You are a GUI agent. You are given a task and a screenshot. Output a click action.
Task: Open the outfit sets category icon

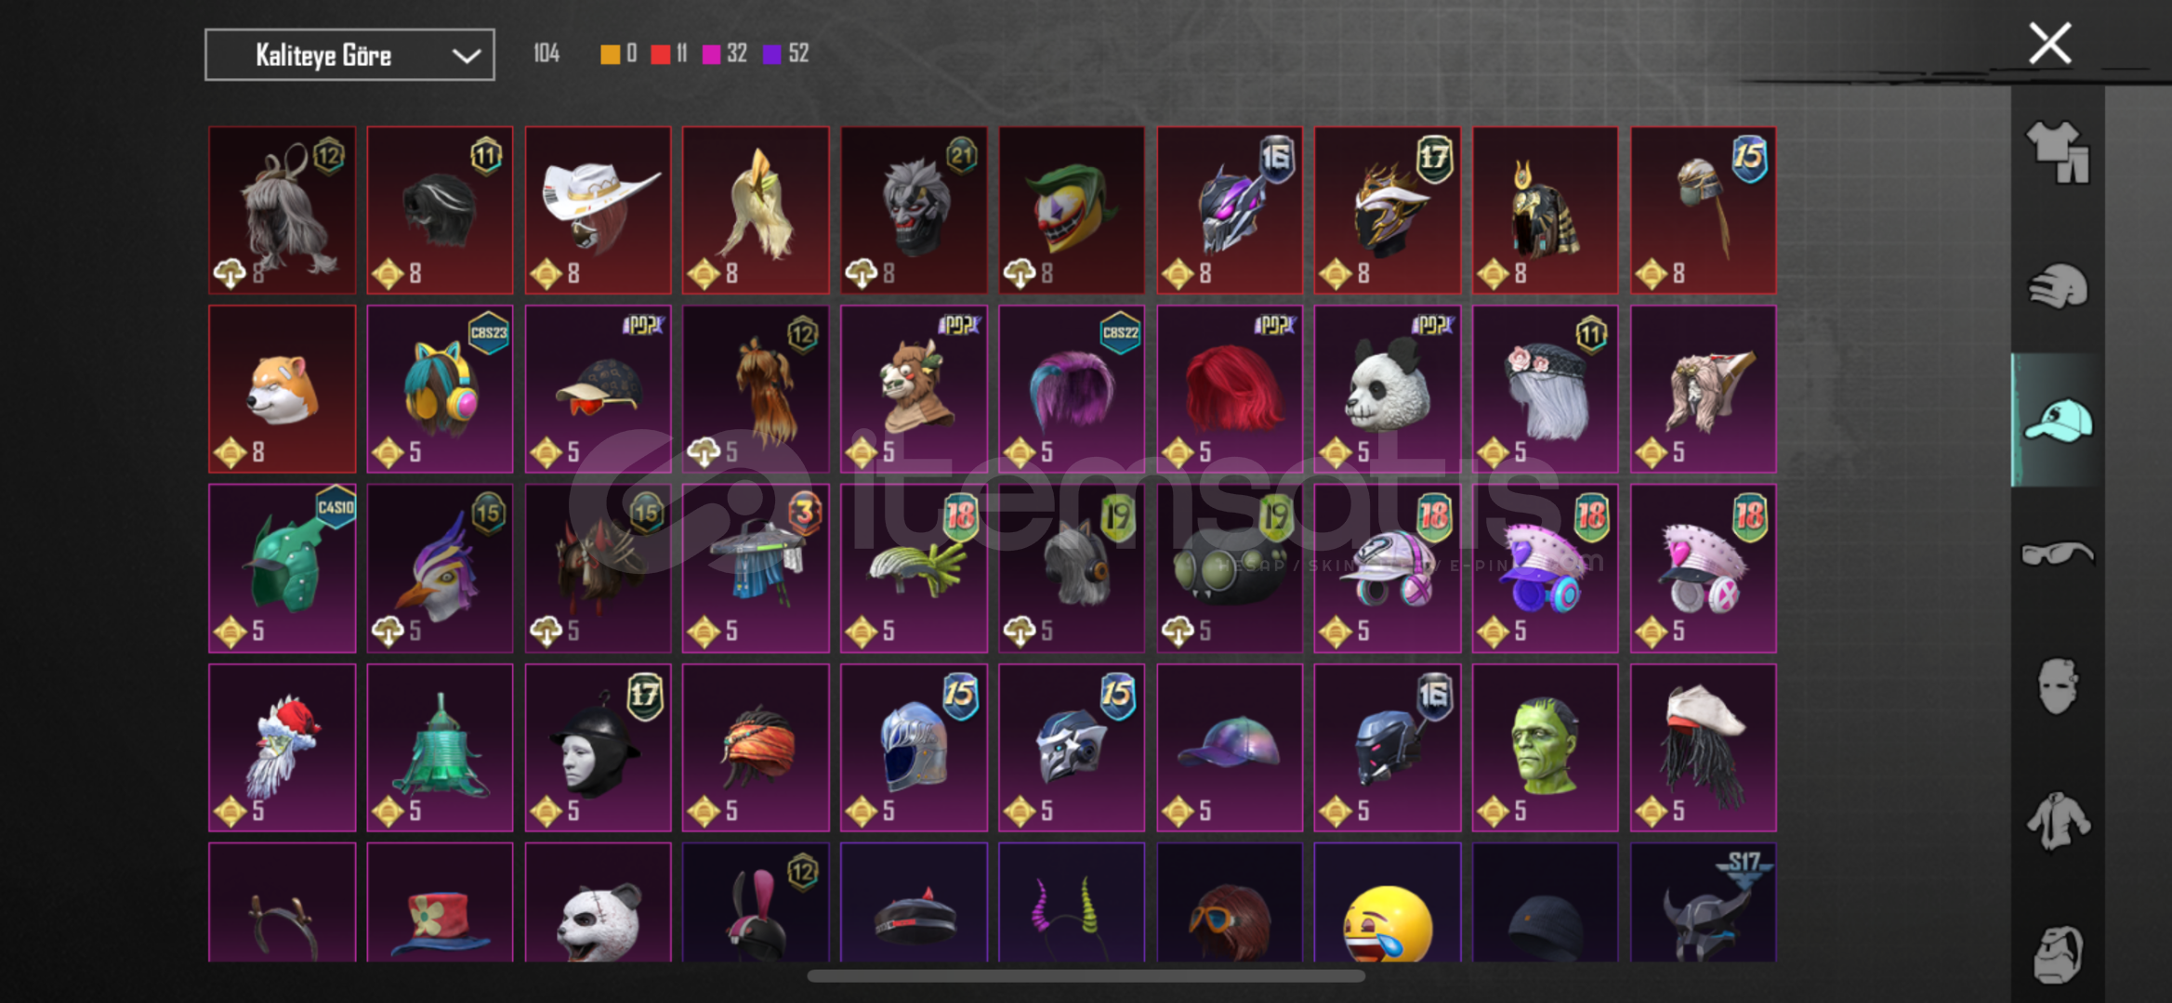tap(2058, 153)
